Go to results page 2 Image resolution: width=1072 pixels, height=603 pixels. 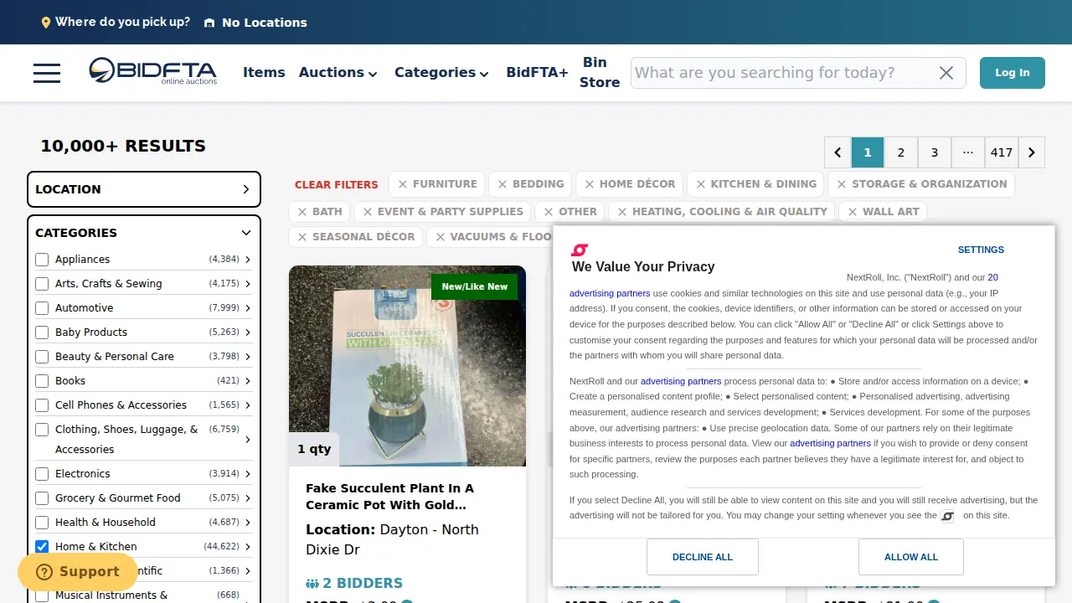tap(901, 152)
